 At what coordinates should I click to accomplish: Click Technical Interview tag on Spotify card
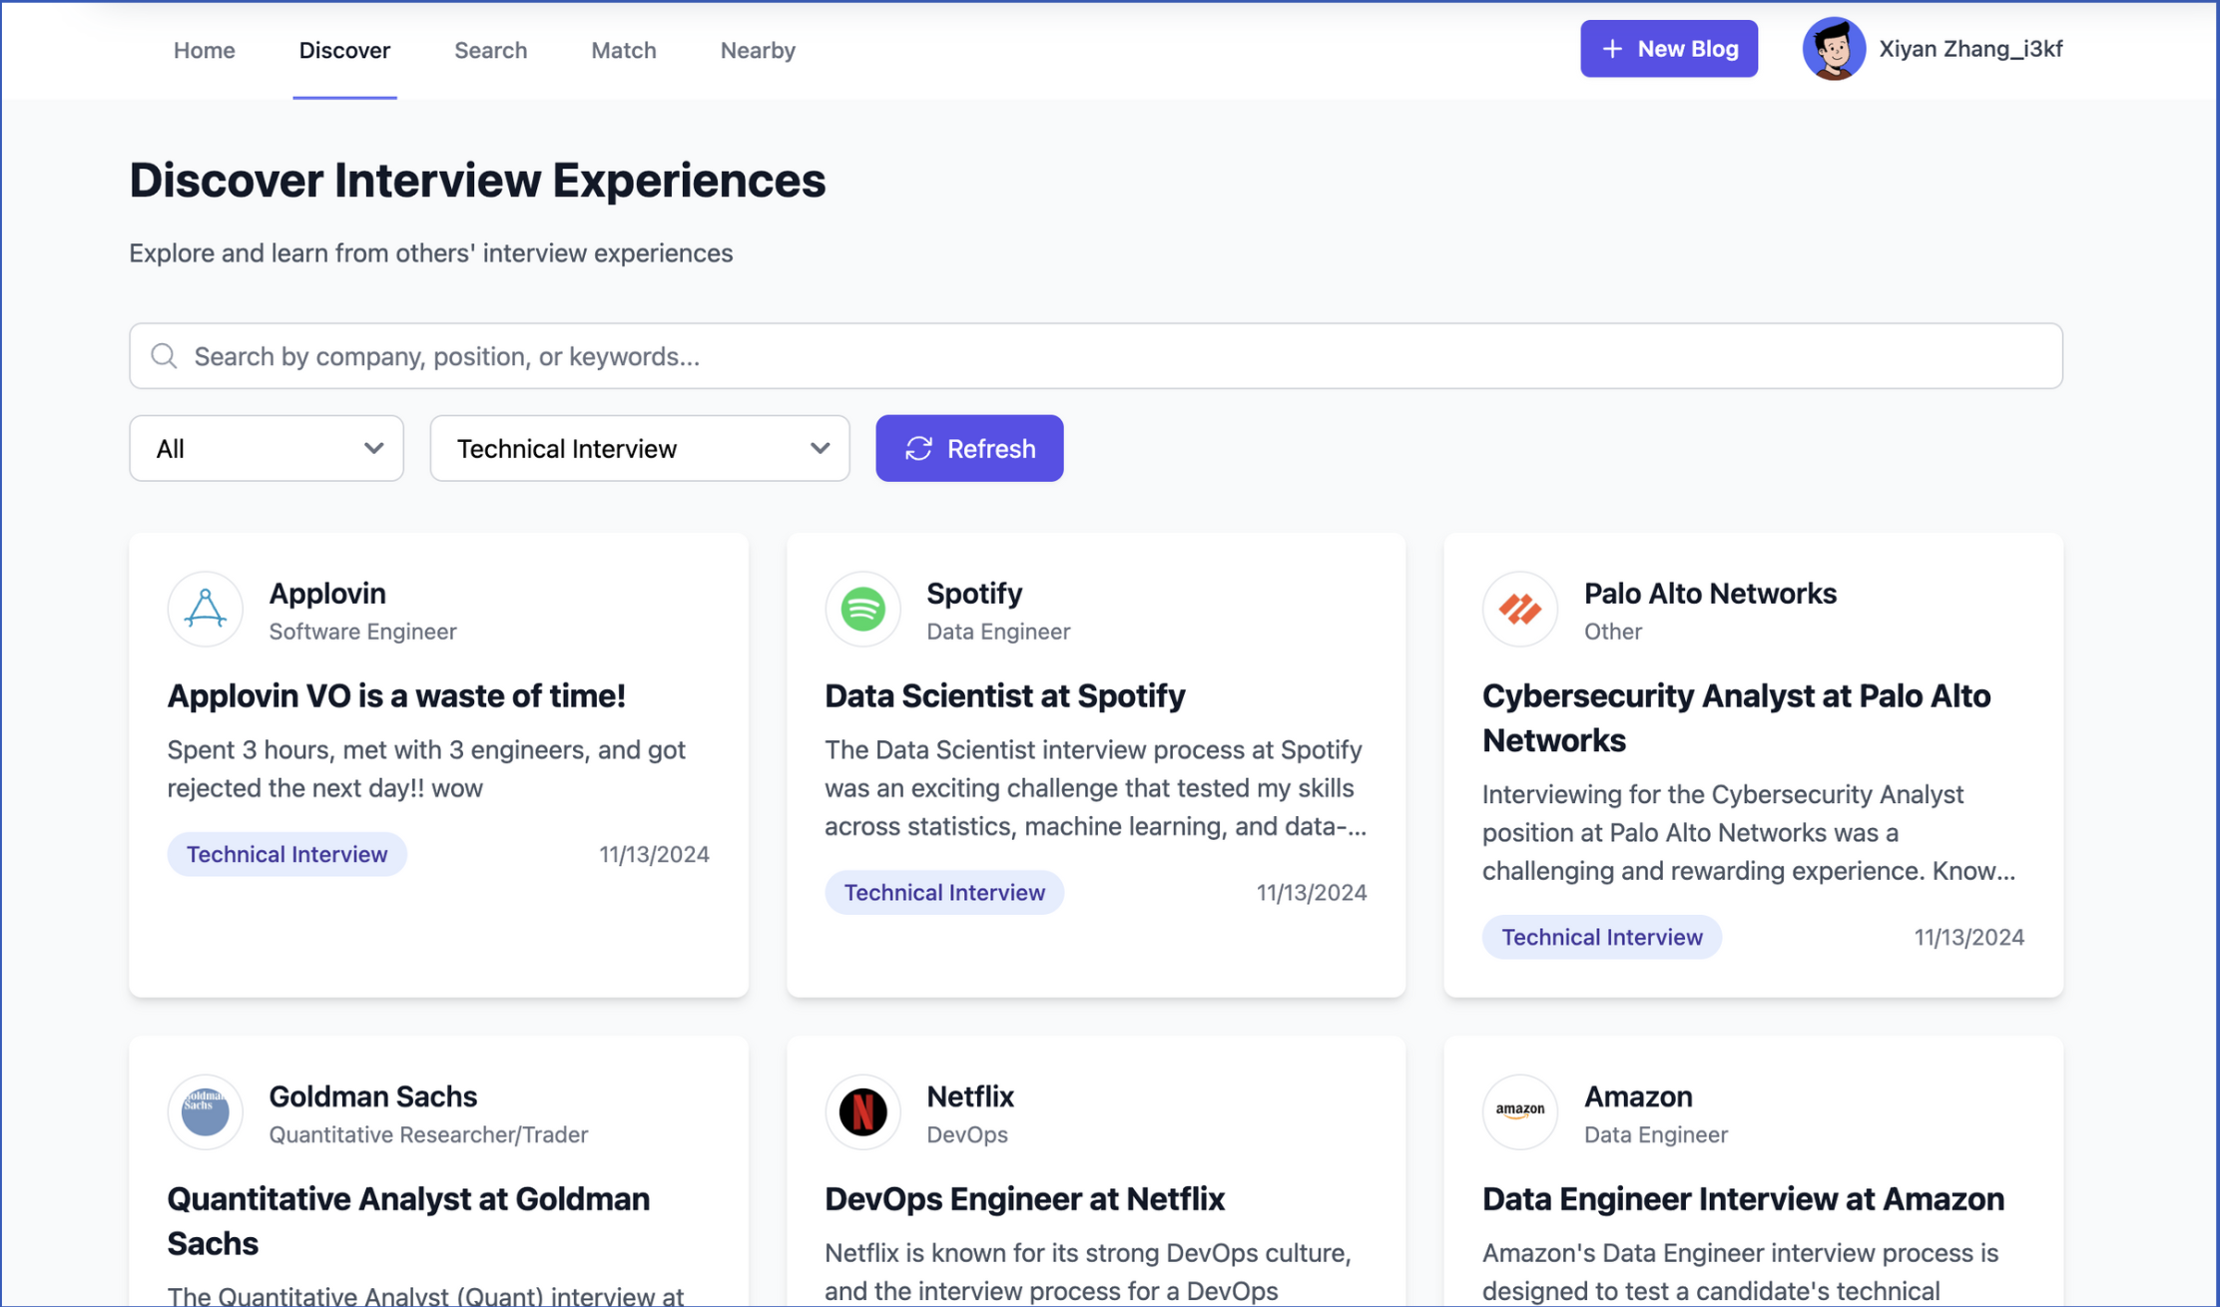[x=944, y=892]
